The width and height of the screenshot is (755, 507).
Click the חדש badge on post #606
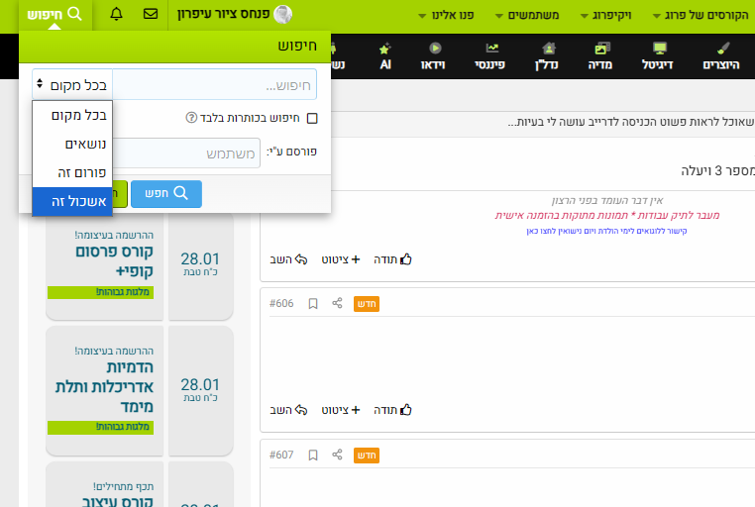point(367,304)
